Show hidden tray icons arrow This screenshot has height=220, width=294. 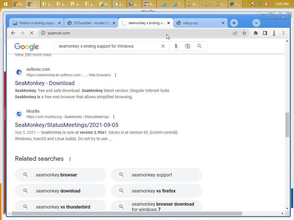coord(246,4)
